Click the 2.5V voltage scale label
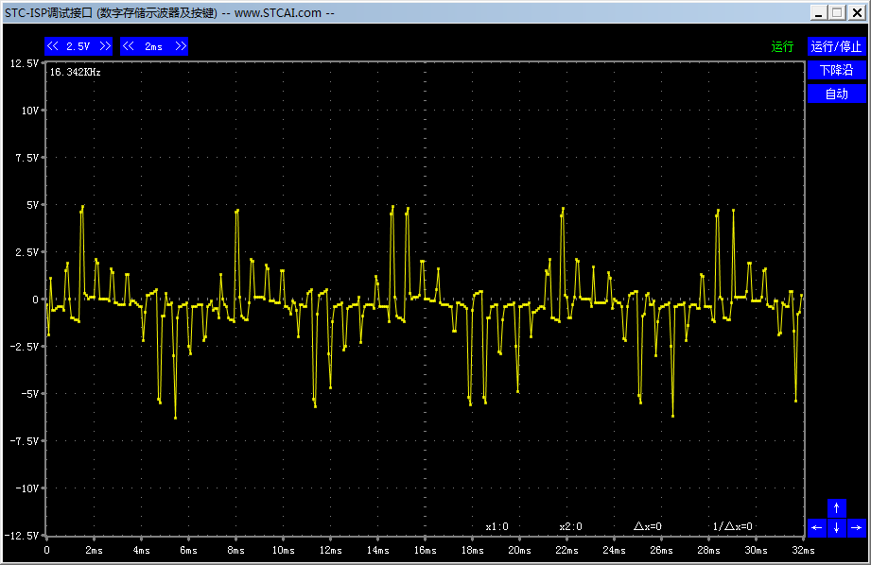The image size is (871, 565). [x=78, y=46]
